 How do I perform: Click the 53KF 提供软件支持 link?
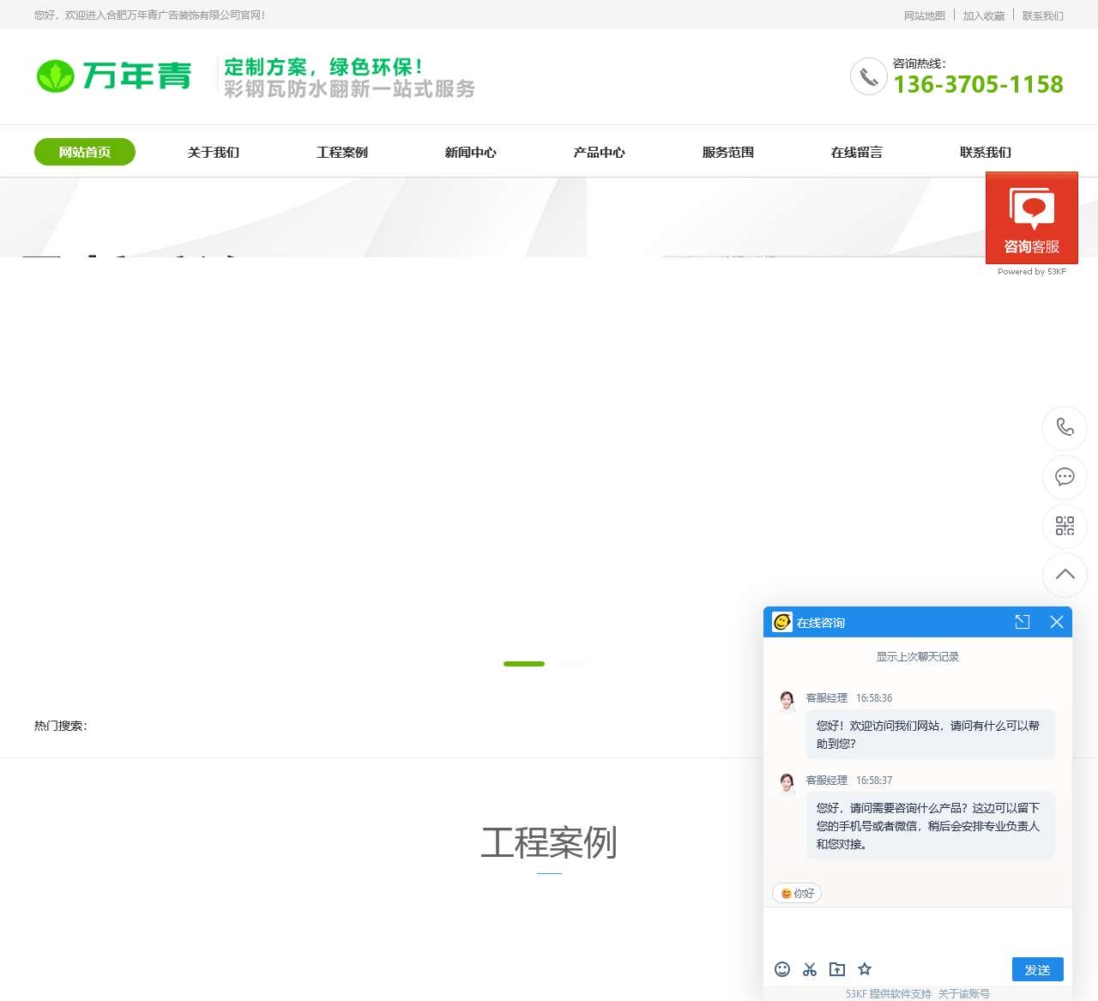[x=889, y=994]
